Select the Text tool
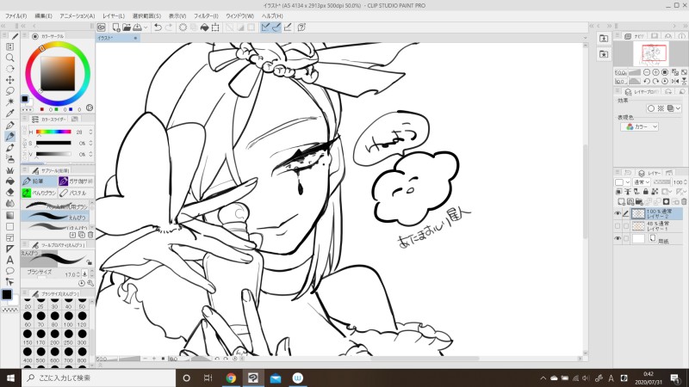 (9, 261)
